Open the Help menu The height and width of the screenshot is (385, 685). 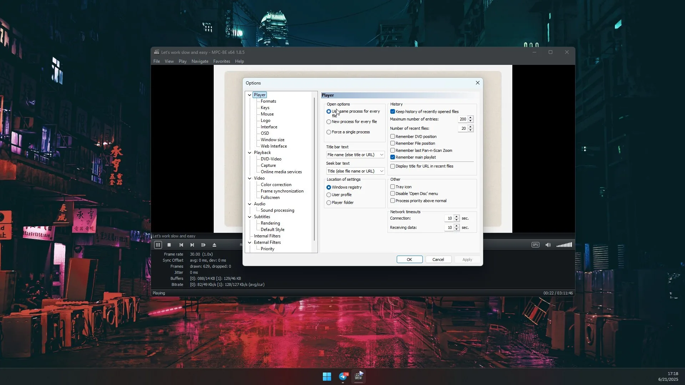tap(239, 61)
